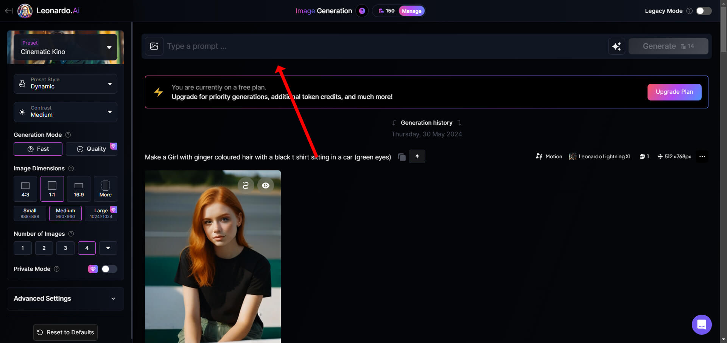
Task: Select Quality generation mode
Action: coord(91,149)
